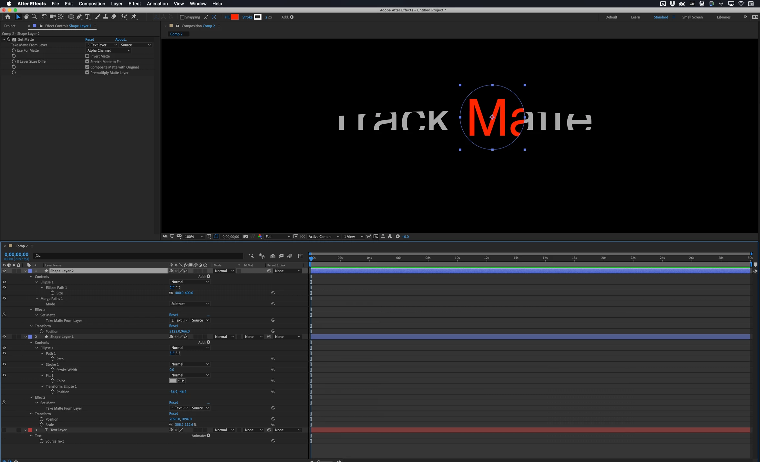
Task: Open the Animation menu
Action: click(x=157, y=4)
